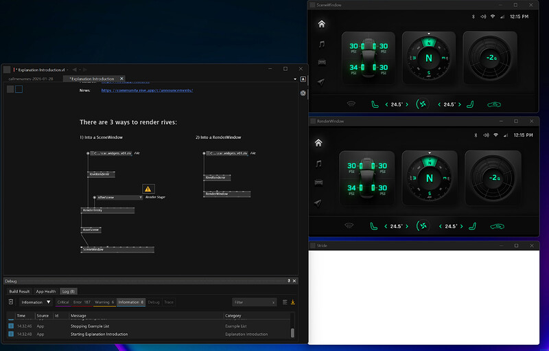Open the music icon in SceneWindow

(321, 44)
